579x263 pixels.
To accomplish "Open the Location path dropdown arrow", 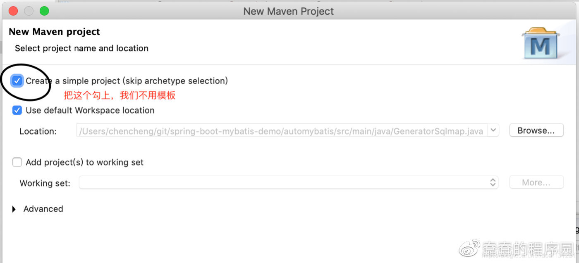I will [493, 131].
